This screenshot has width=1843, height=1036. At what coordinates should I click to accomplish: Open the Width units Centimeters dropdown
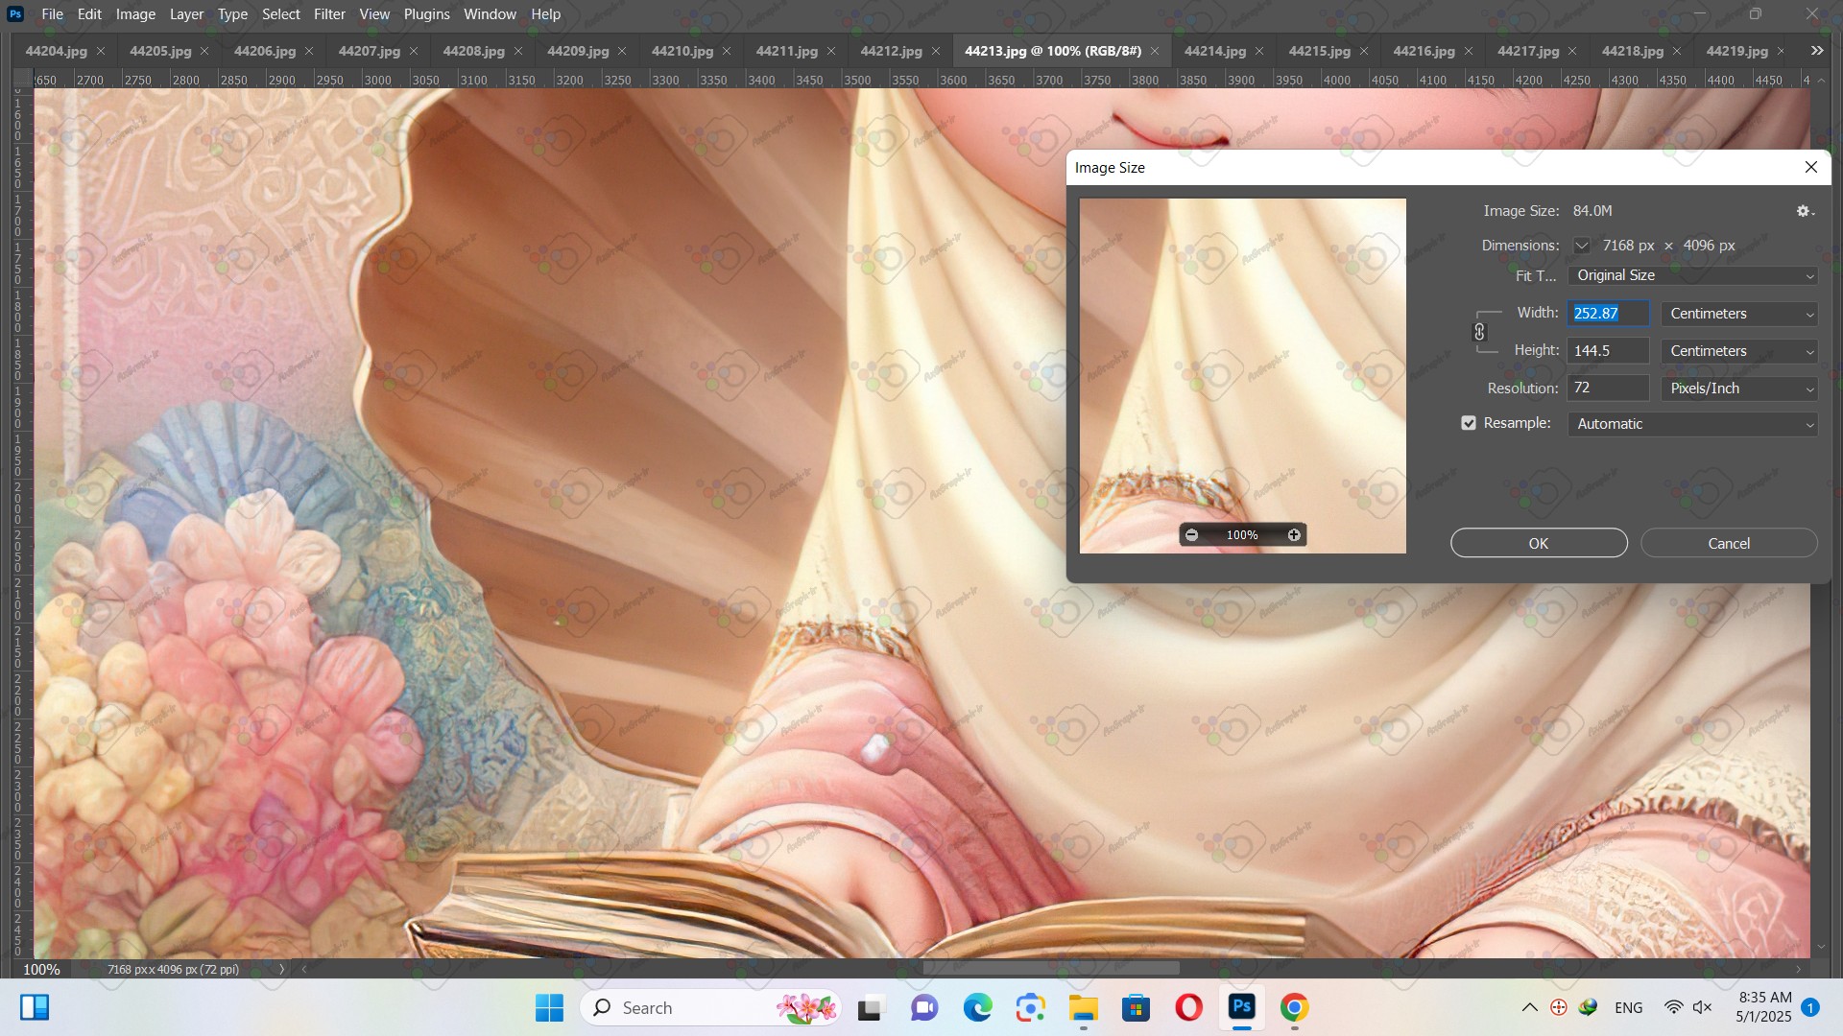click(1739, 314)
